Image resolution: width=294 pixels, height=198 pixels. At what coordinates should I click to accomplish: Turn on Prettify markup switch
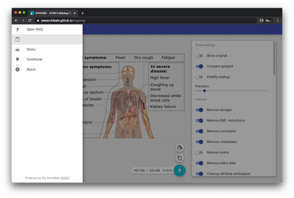[x=199, y=77]
